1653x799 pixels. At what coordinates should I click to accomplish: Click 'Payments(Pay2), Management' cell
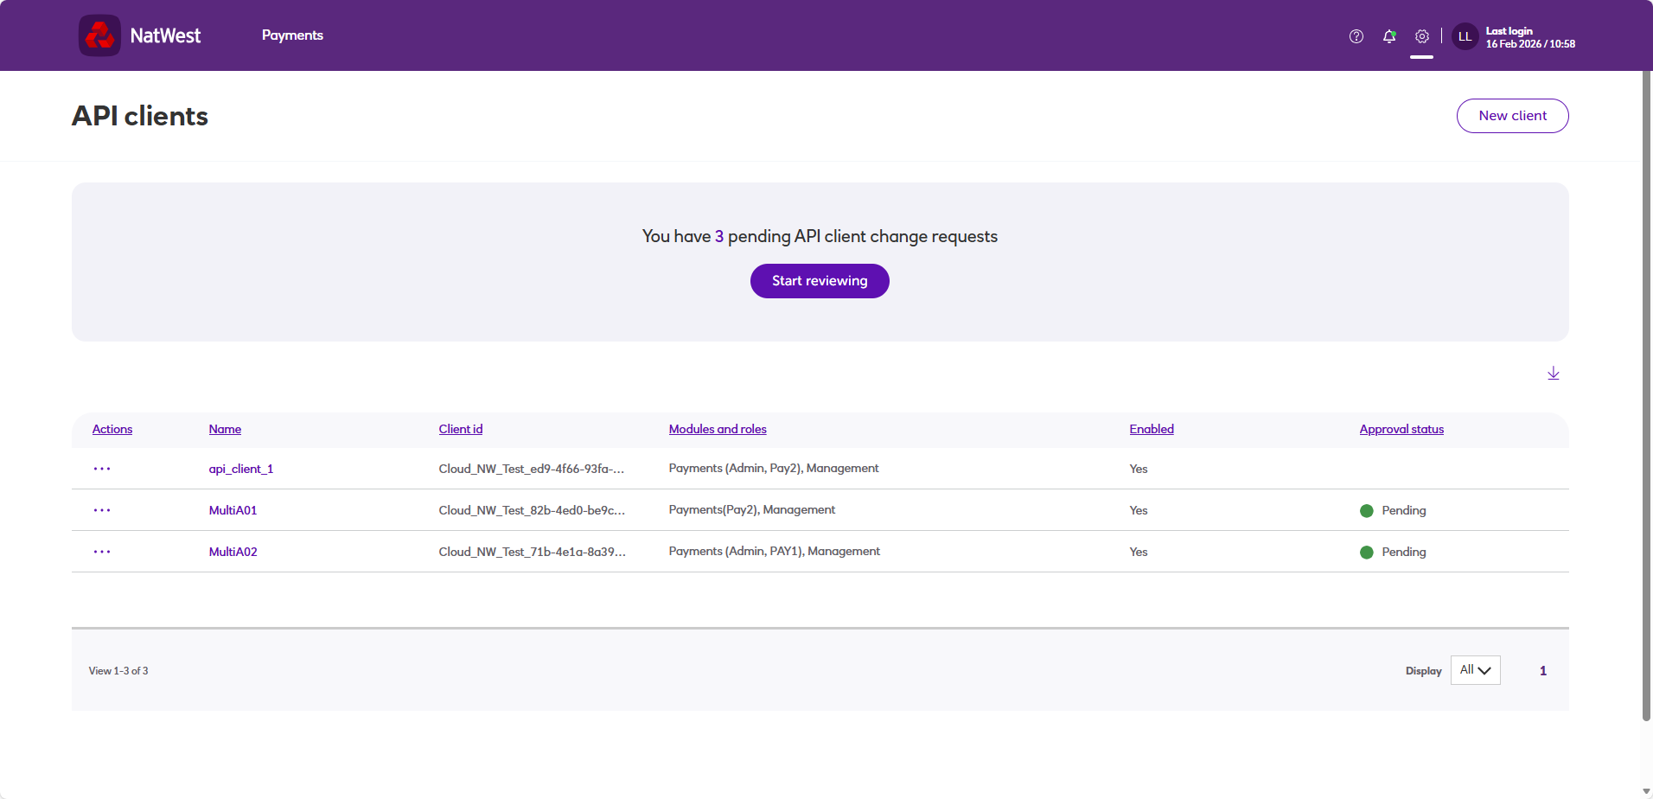point(752,510)
